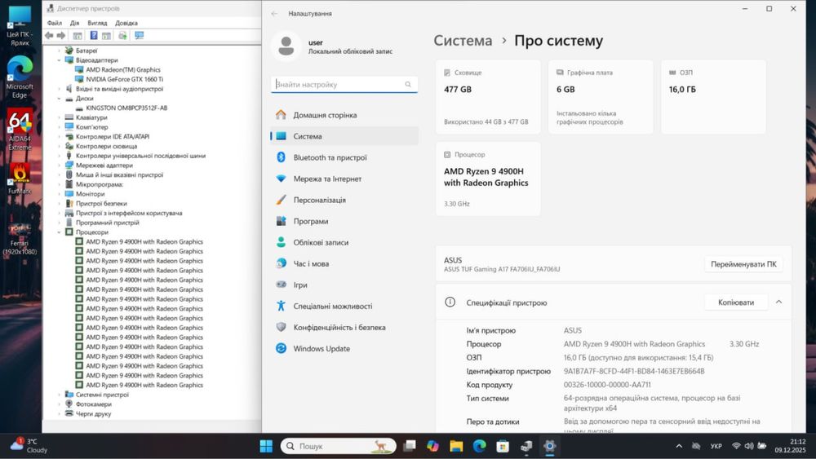Open the Storage (Сховище) 477 GB card
Screen dimensions: 816x459
pyautogui.click(x=488, y=97)
